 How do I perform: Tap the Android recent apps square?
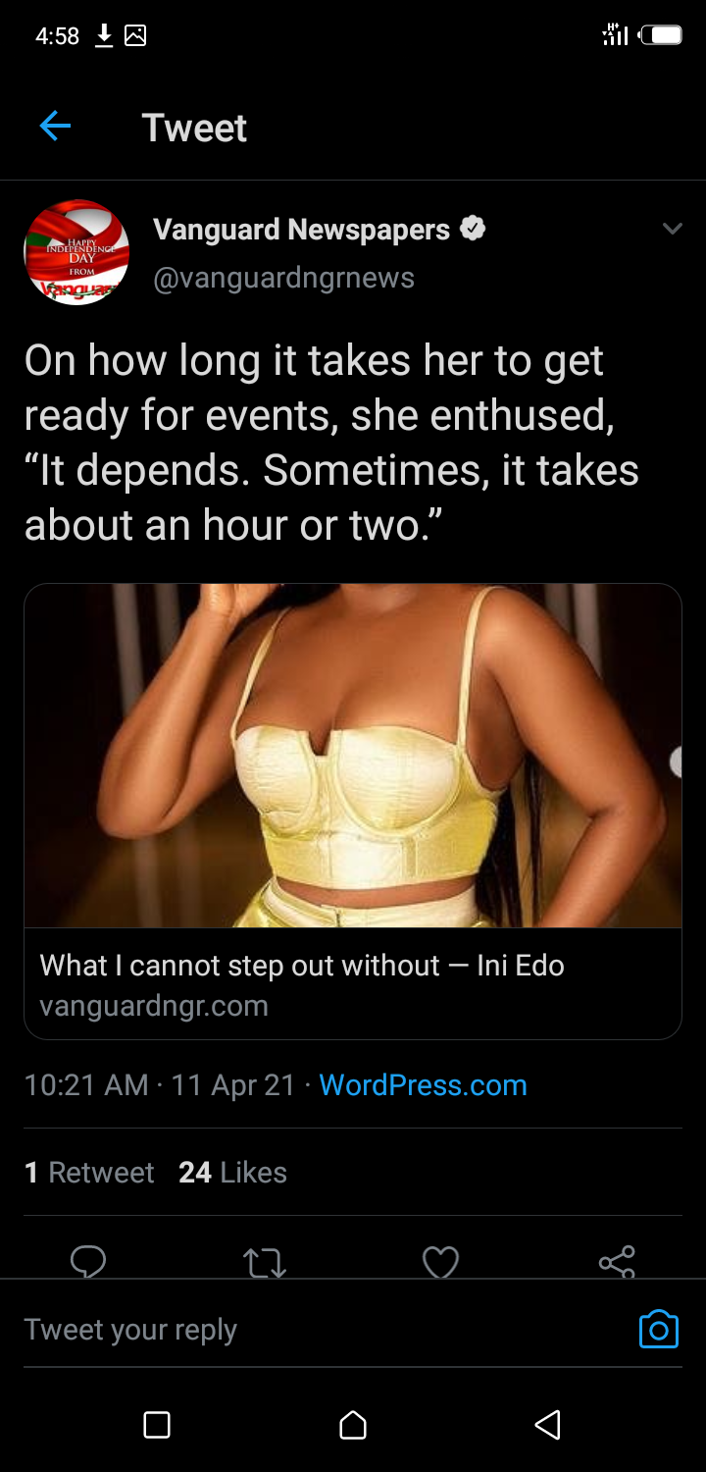(157, 1424)
